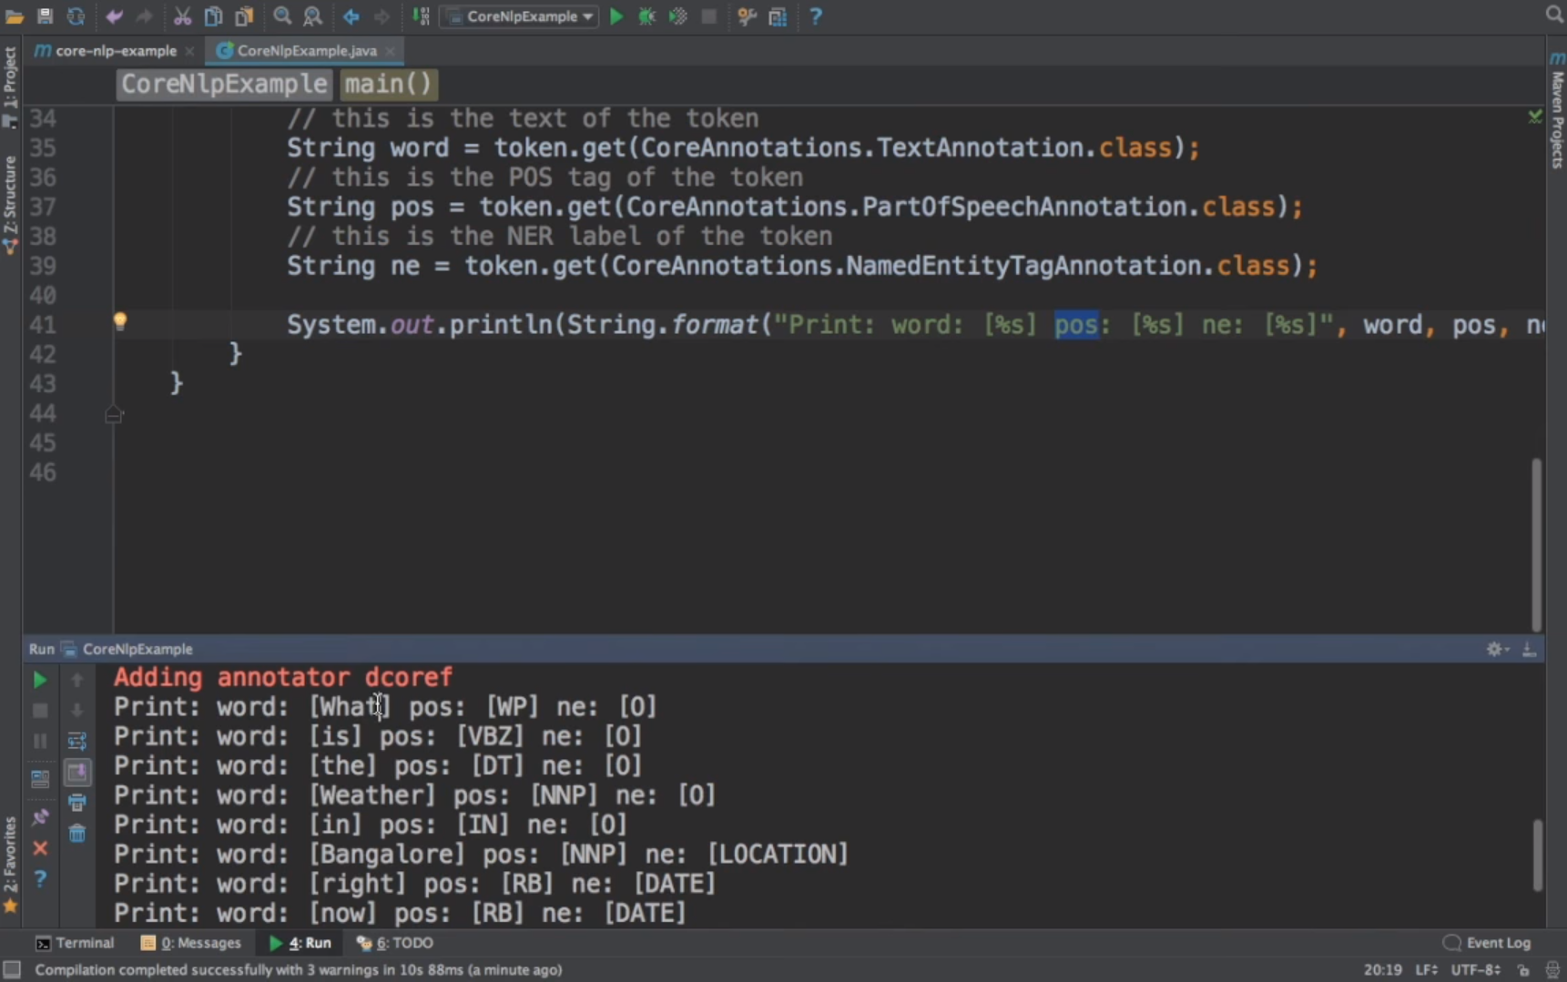Clear all console output with the trash icon
The height and width of the screenshot is (982, 1567).
coord(77,834)
